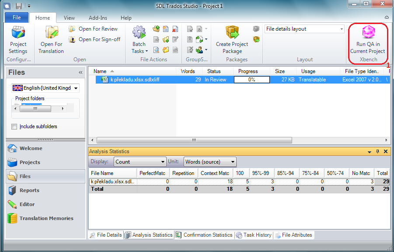The image size is (394, 252).
Task: Choose Open For Review
Action: 93,29
